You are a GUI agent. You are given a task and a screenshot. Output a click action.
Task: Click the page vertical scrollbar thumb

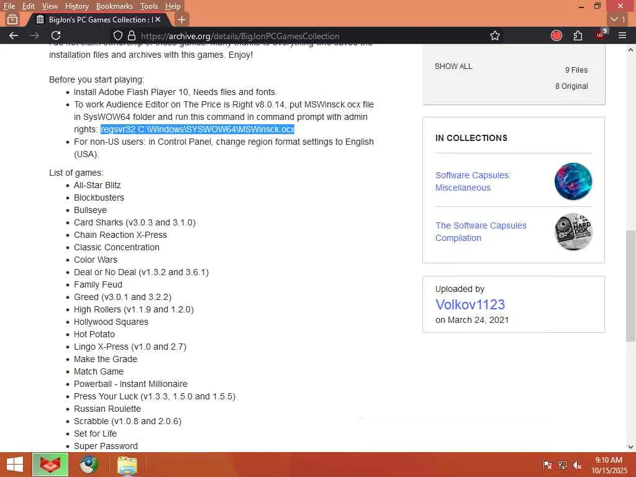pyautogui.click(x=630, y=286)
